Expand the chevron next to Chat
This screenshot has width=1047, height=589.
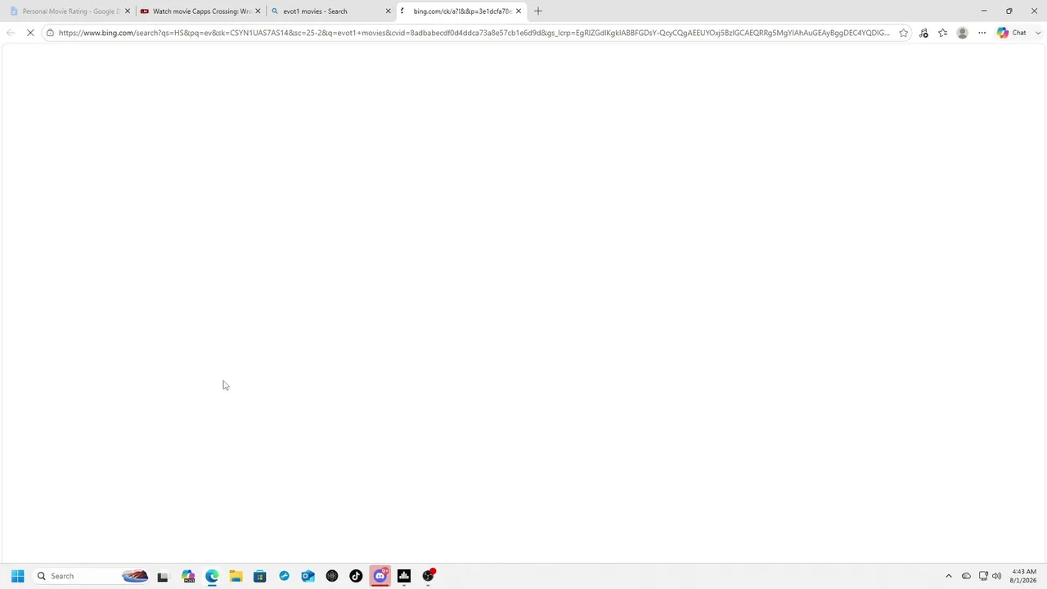[1037, 33]
